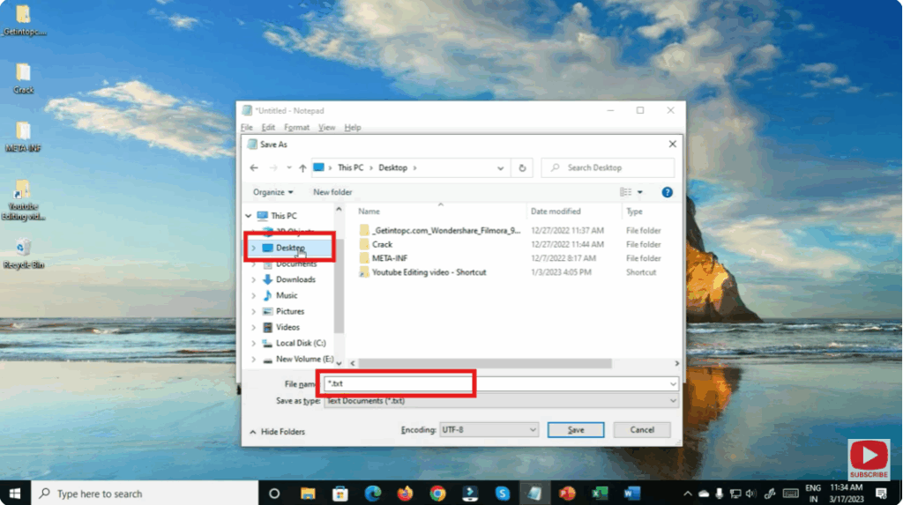This screenshot has width=903, height=505.
Task: Collapse the This PC tree node
Action: pyautogui.click(x=249, y=216)
